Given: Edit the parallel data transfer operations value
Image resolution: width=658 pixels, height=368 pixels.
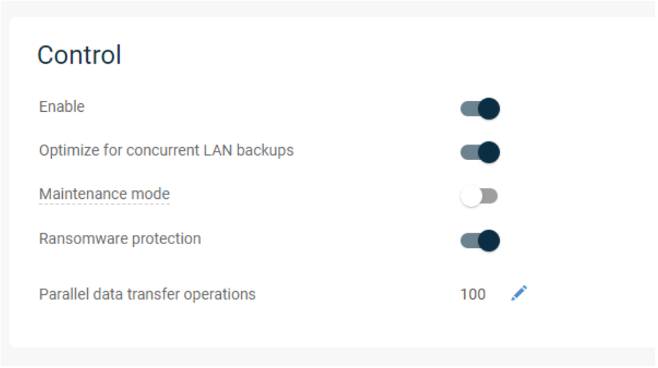Looking at the screenshot, I should pos(519,294).
